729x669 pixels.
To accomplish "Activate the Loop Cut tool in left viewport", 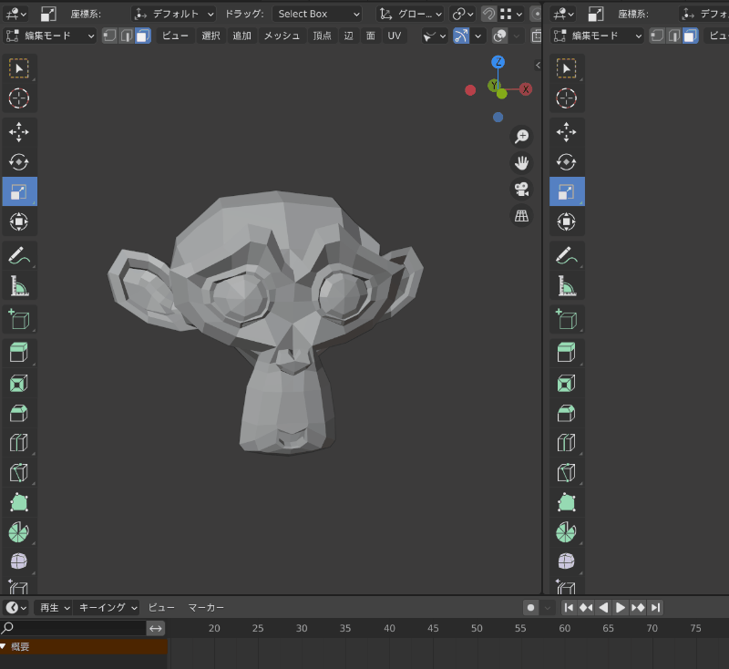I will [x=19, y=443].
